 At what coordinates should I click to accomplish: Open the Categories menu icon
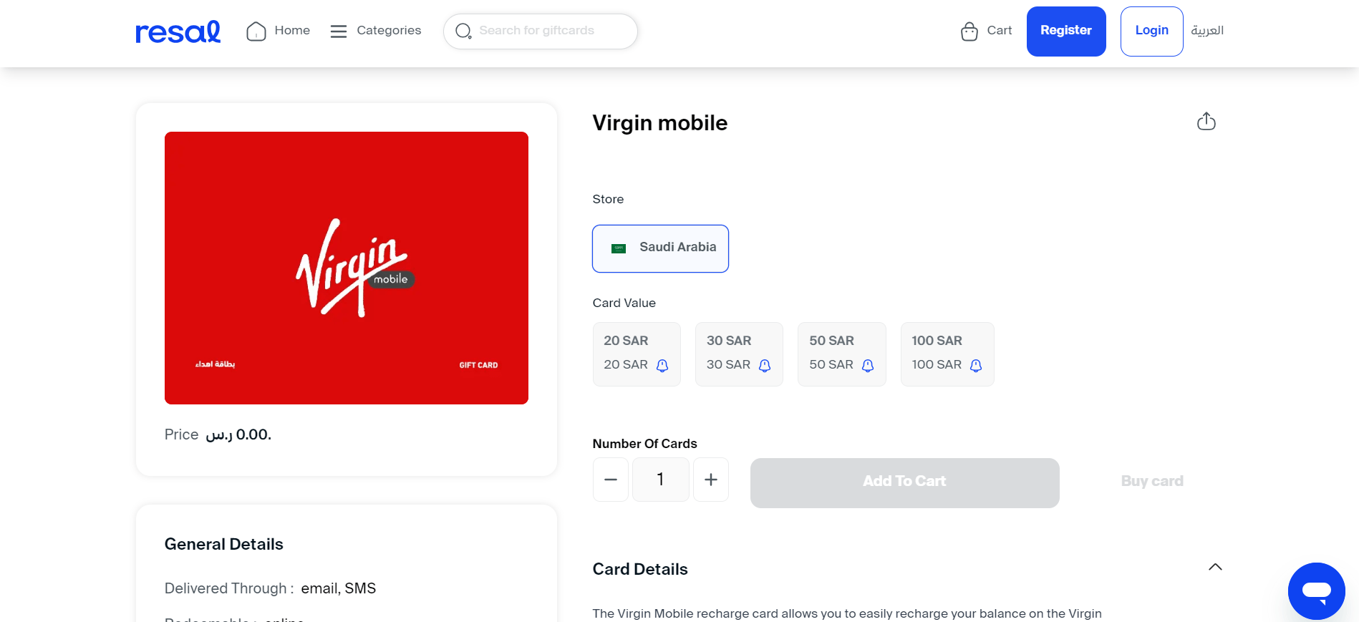(x=338, y=31)
